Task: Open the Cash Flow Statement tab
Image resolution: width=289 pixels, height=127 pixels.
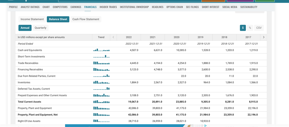Action: pos(86,19)
